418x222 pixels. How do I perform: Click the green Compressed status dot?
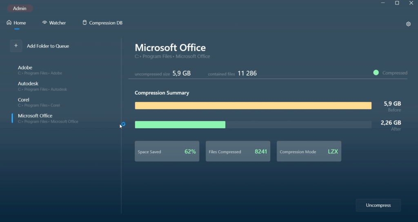tap(376, 73)
